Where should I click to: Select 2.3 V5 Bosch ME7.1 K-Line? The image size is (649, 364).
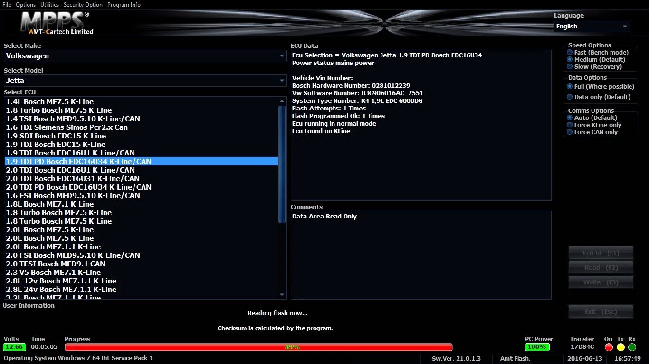pyautogui.click(x=141, y=273)
